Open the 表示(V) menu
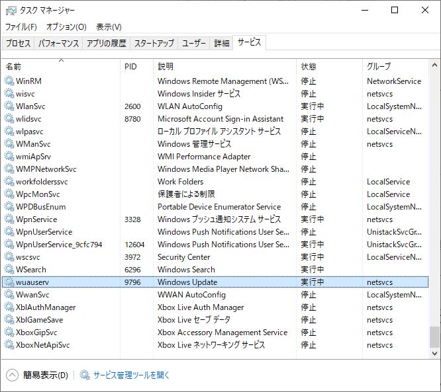Screen dimensions: 441x392 pyautogui.click(x=109, y=27)
